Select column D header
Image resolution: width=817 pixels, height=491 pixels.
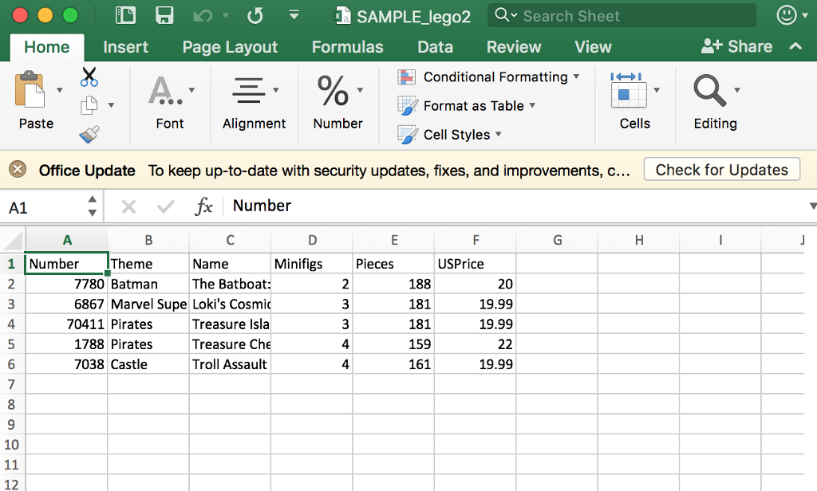312,240
